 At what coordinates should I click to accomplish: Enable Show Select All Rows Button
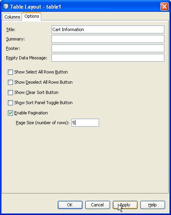tap(11, 72)
